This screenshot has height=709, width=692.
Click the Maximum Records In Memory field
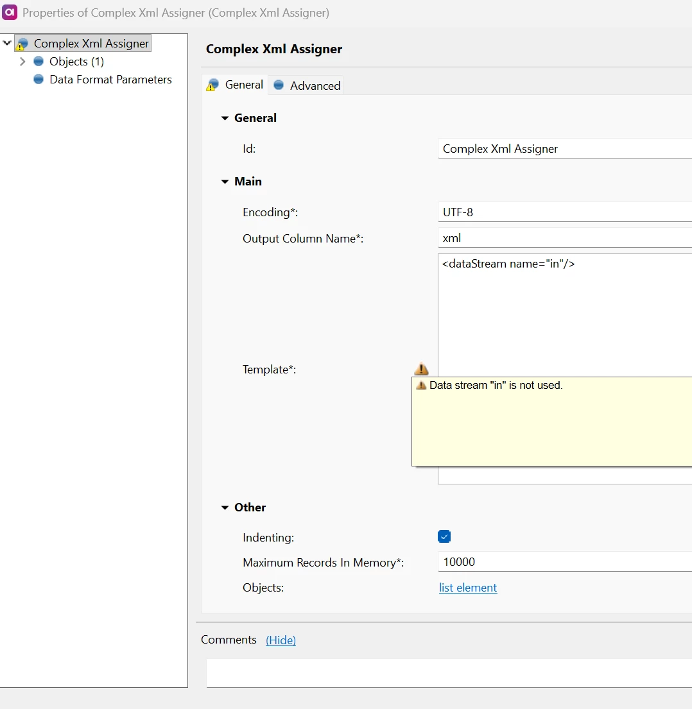(x=565, y=562)
